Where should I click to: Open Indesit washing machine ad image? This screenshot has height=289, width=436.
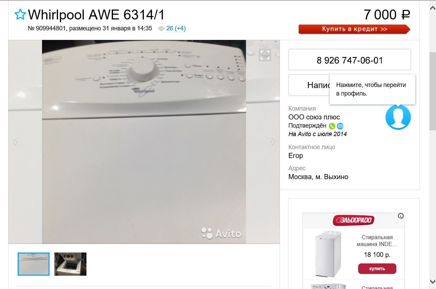[x=328, y=254]
